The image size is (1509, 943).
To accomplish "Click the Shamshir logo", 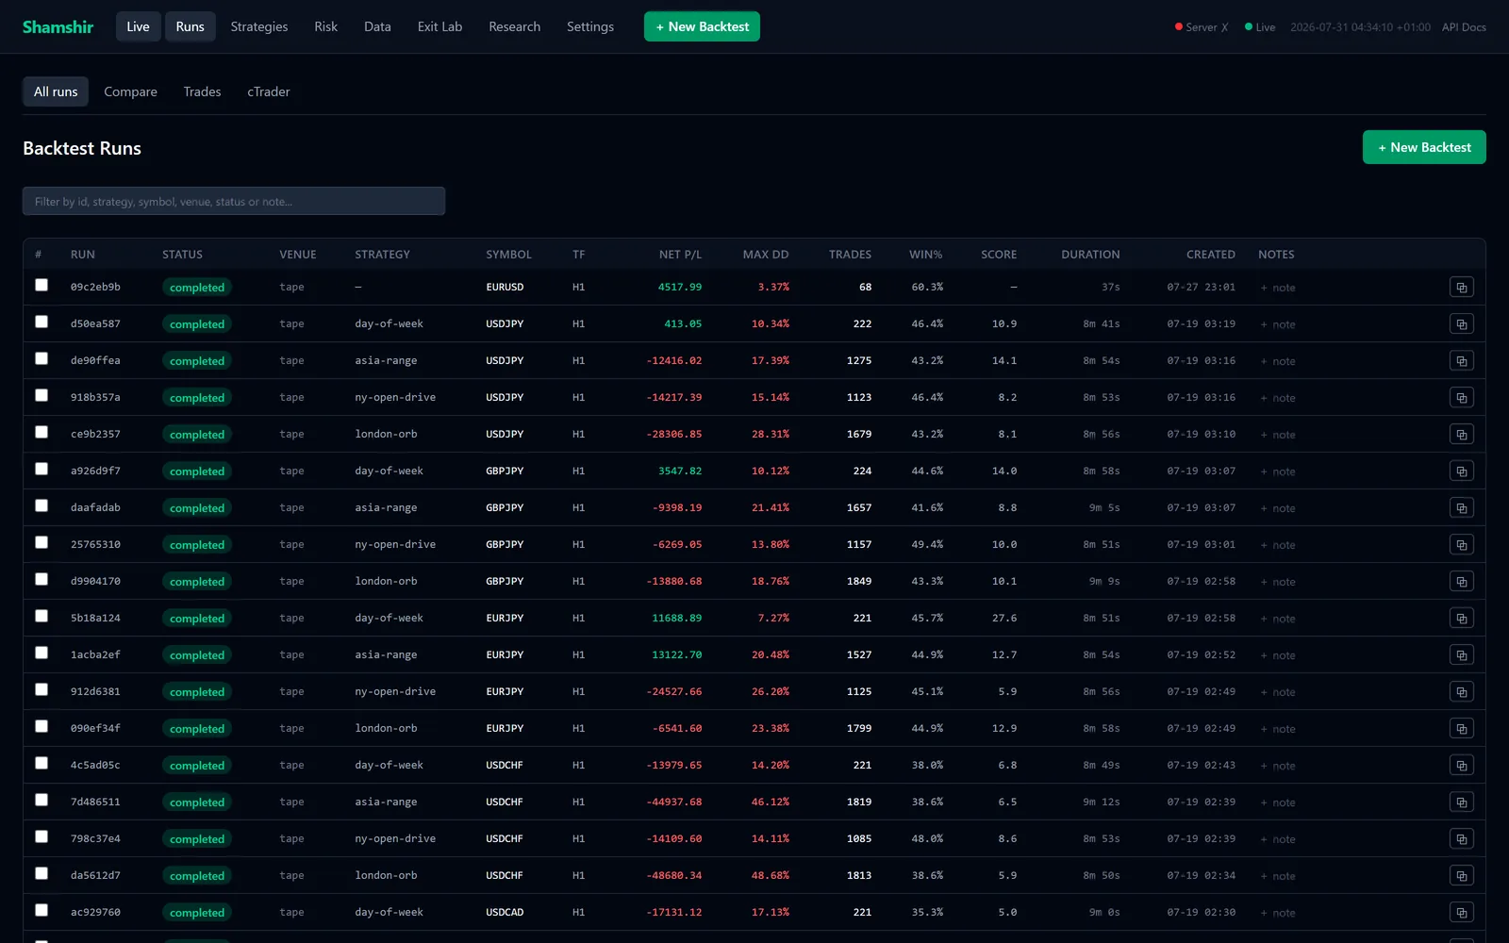I will point(58,26).
